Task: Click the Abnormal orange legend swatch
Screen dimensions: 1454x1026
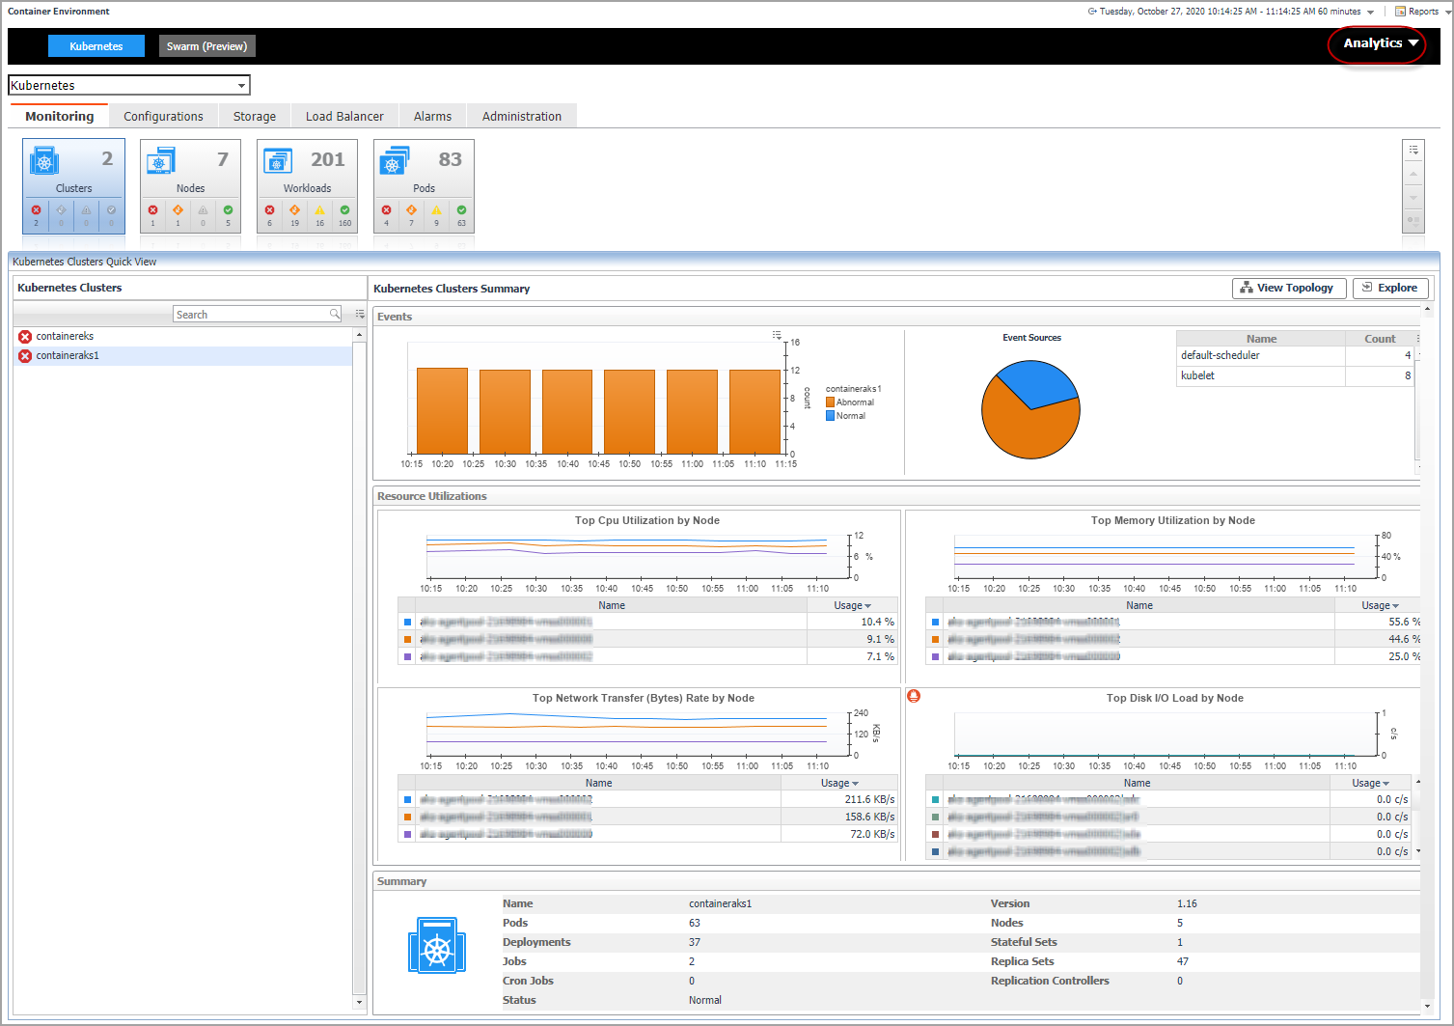Action: pyautogui.click(x=830, y=402)
